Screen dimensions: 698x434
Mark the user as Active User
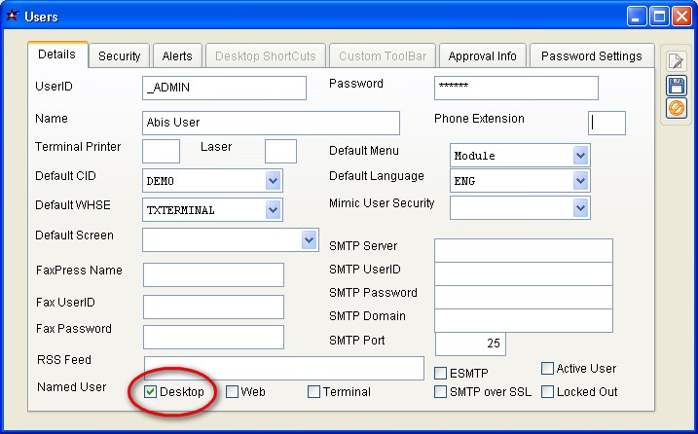pyautogui.click(x=548, y=369)
